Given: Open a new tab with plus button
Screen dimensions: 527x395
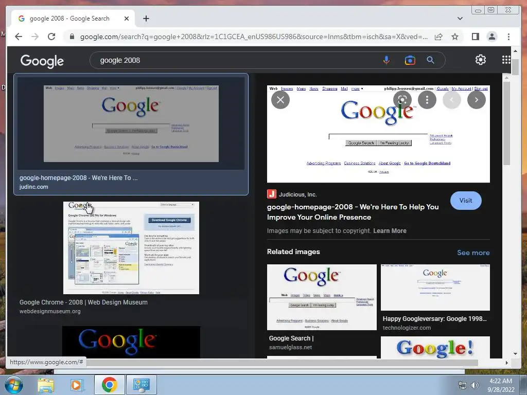Looking at the screenshot, I should 146,19.
